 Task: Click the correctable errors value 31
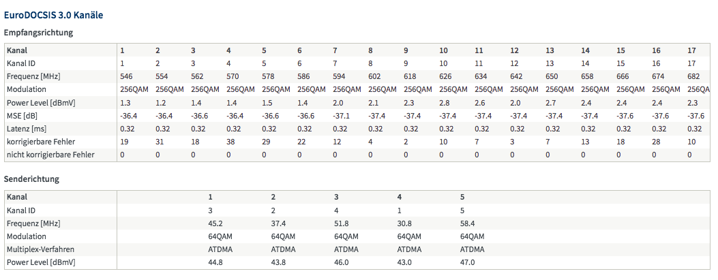(x=160, y=142)
